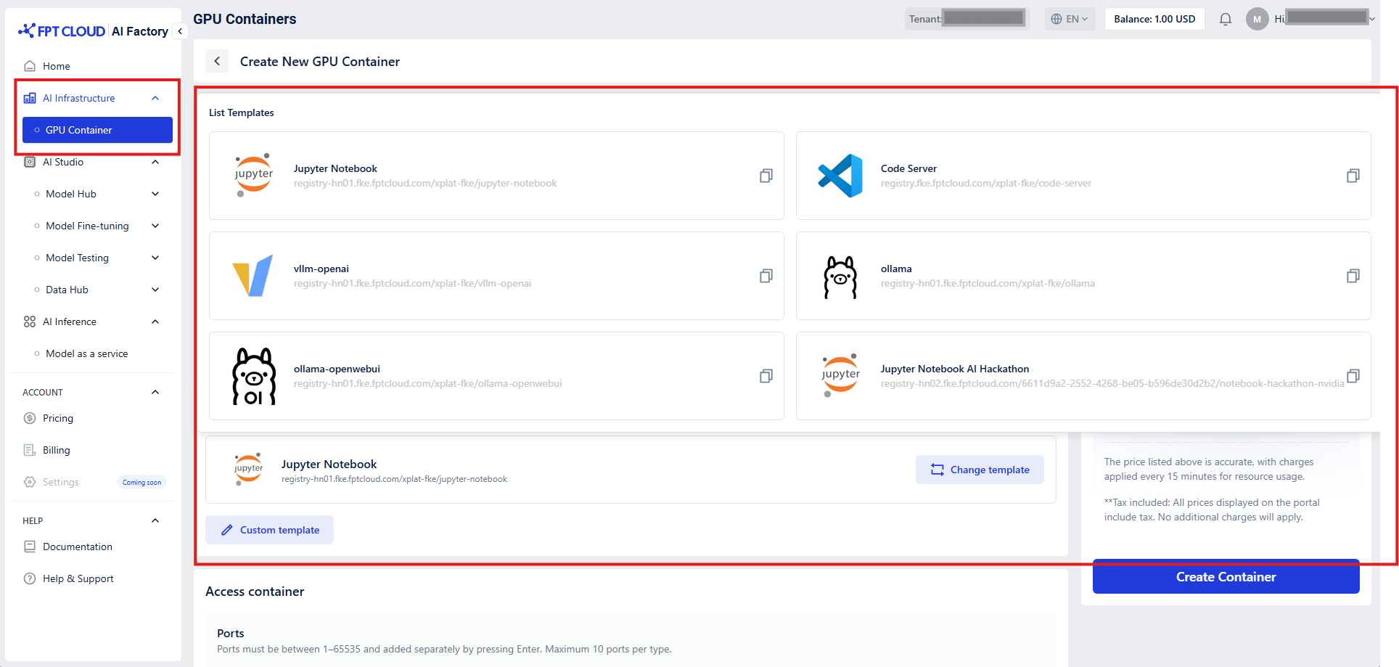
Task: Copy the ollama-openwebui registry path
Action: click(x=766, y=376)
